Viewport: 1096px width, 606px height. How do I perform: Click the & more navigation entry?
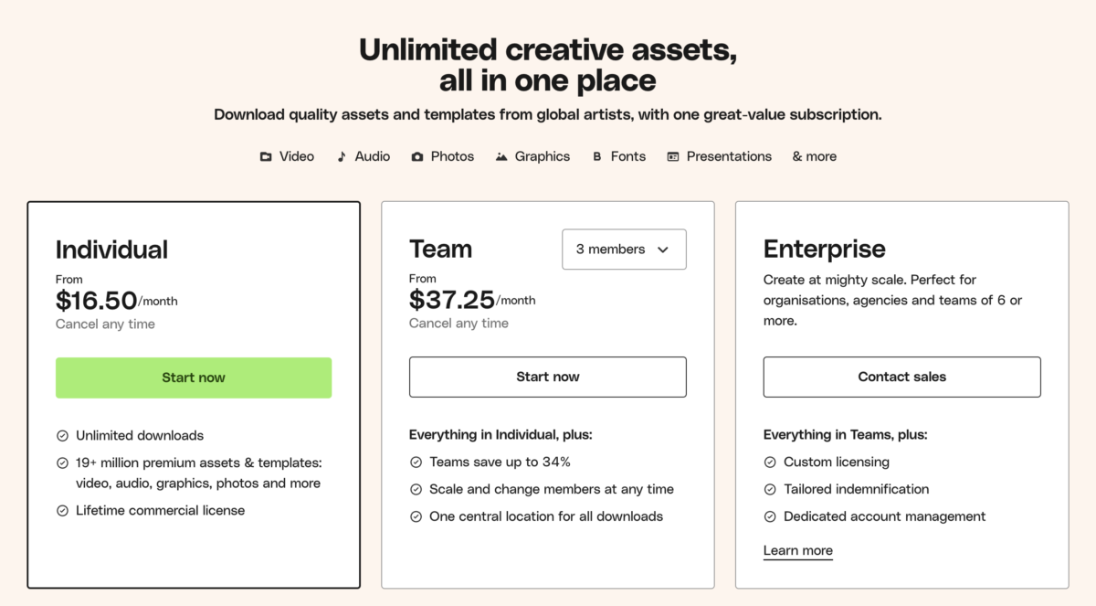(814, 156)
